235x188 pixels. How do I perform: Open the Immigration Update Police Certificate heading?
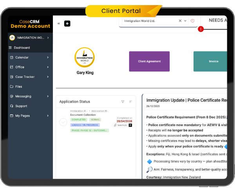pos(186,100)
